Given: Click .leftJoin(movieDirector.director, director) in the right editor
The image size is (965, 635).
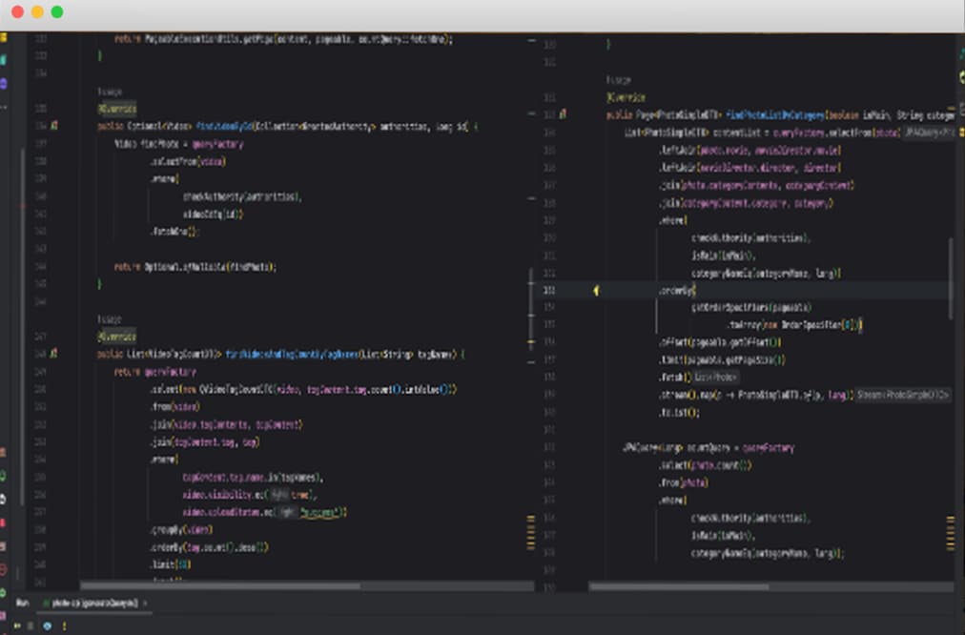Looking at the screenshot, I should 750,168.
